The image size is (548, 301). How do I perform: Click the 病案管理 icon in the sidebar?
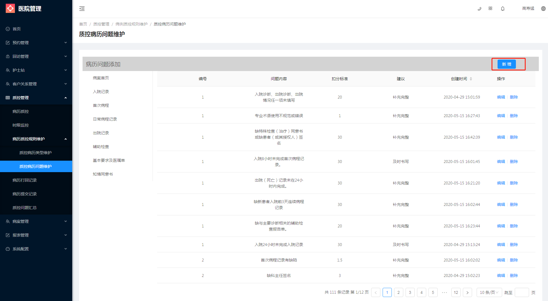point(8,221)
